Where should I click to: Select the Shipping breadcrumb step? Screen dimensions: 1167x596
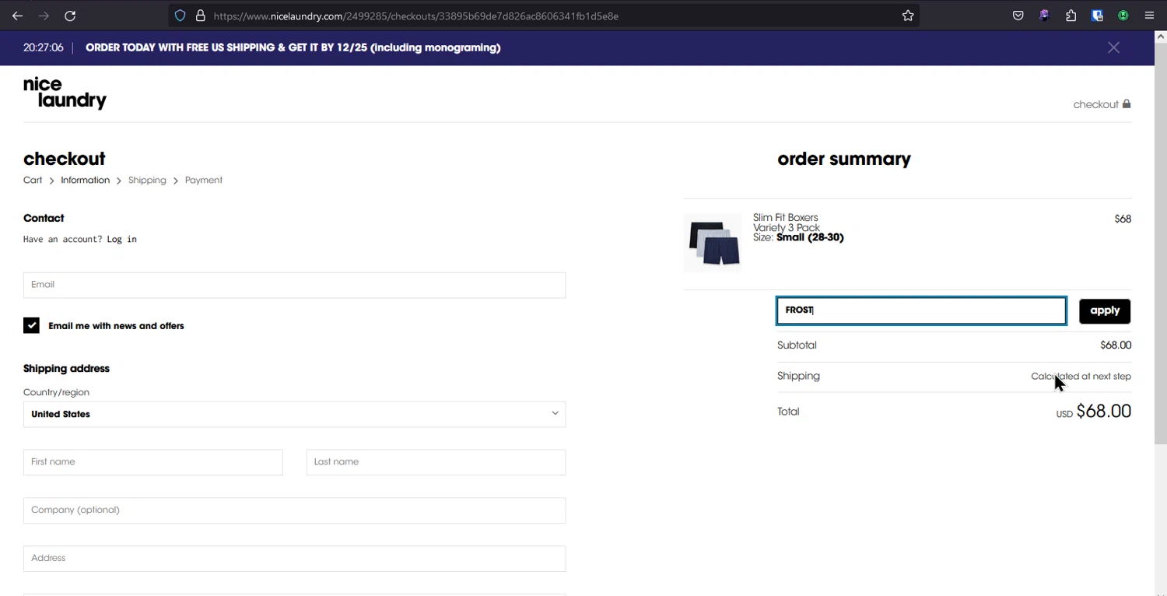tap(147, 181)
